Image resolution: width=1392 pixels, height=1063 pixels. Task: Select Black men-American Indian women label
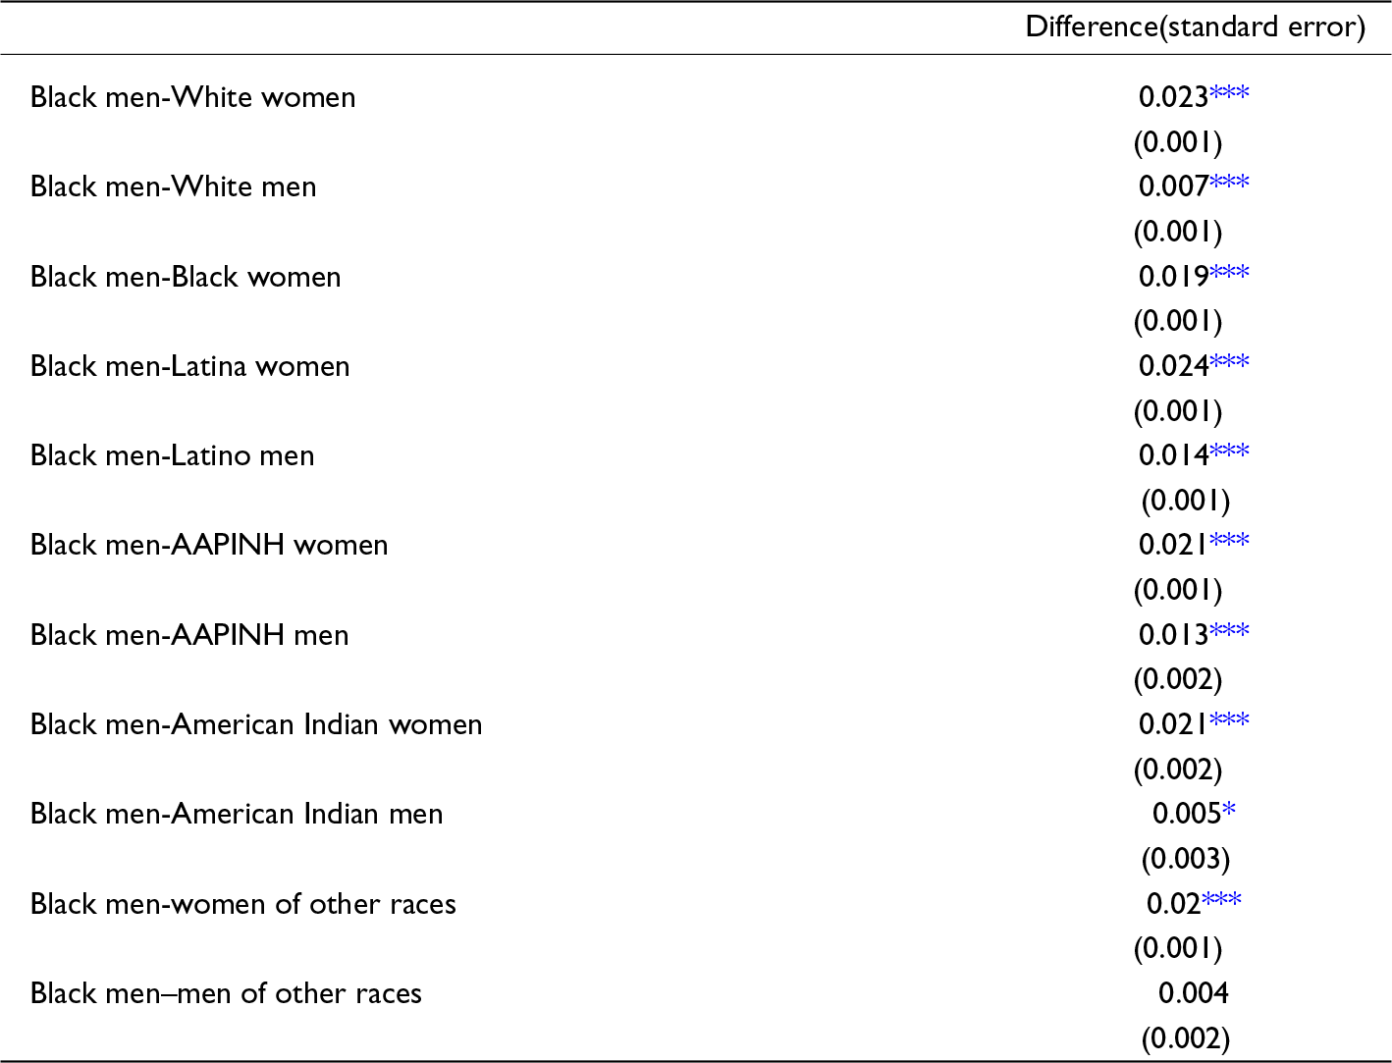(x=256, y=724)
